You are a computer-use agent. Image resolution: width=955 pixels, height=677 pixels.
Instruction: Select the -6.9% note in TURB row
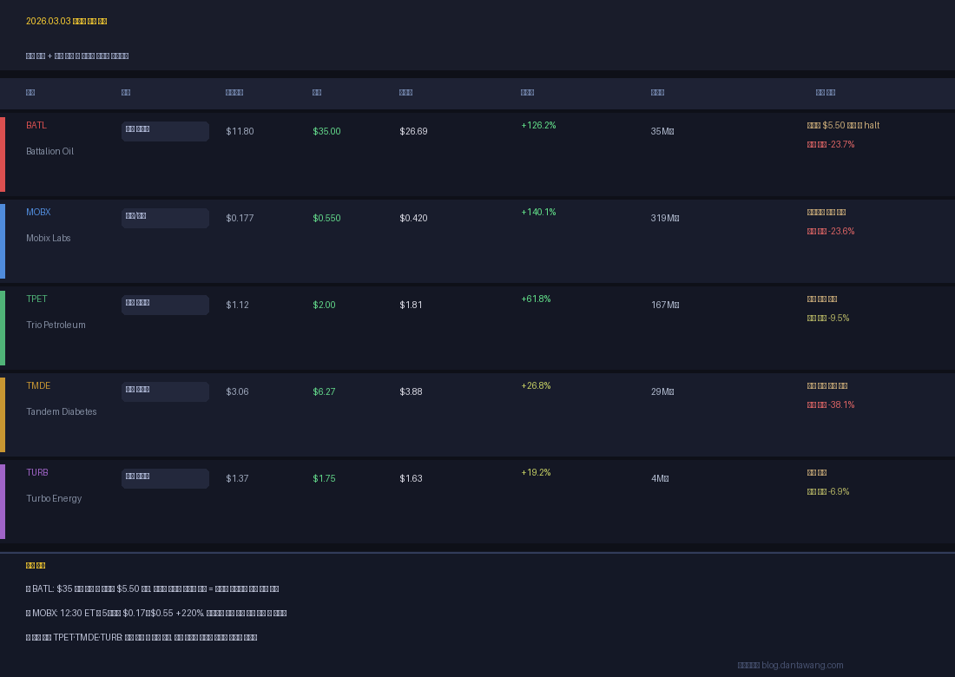(x=828, y=492)
